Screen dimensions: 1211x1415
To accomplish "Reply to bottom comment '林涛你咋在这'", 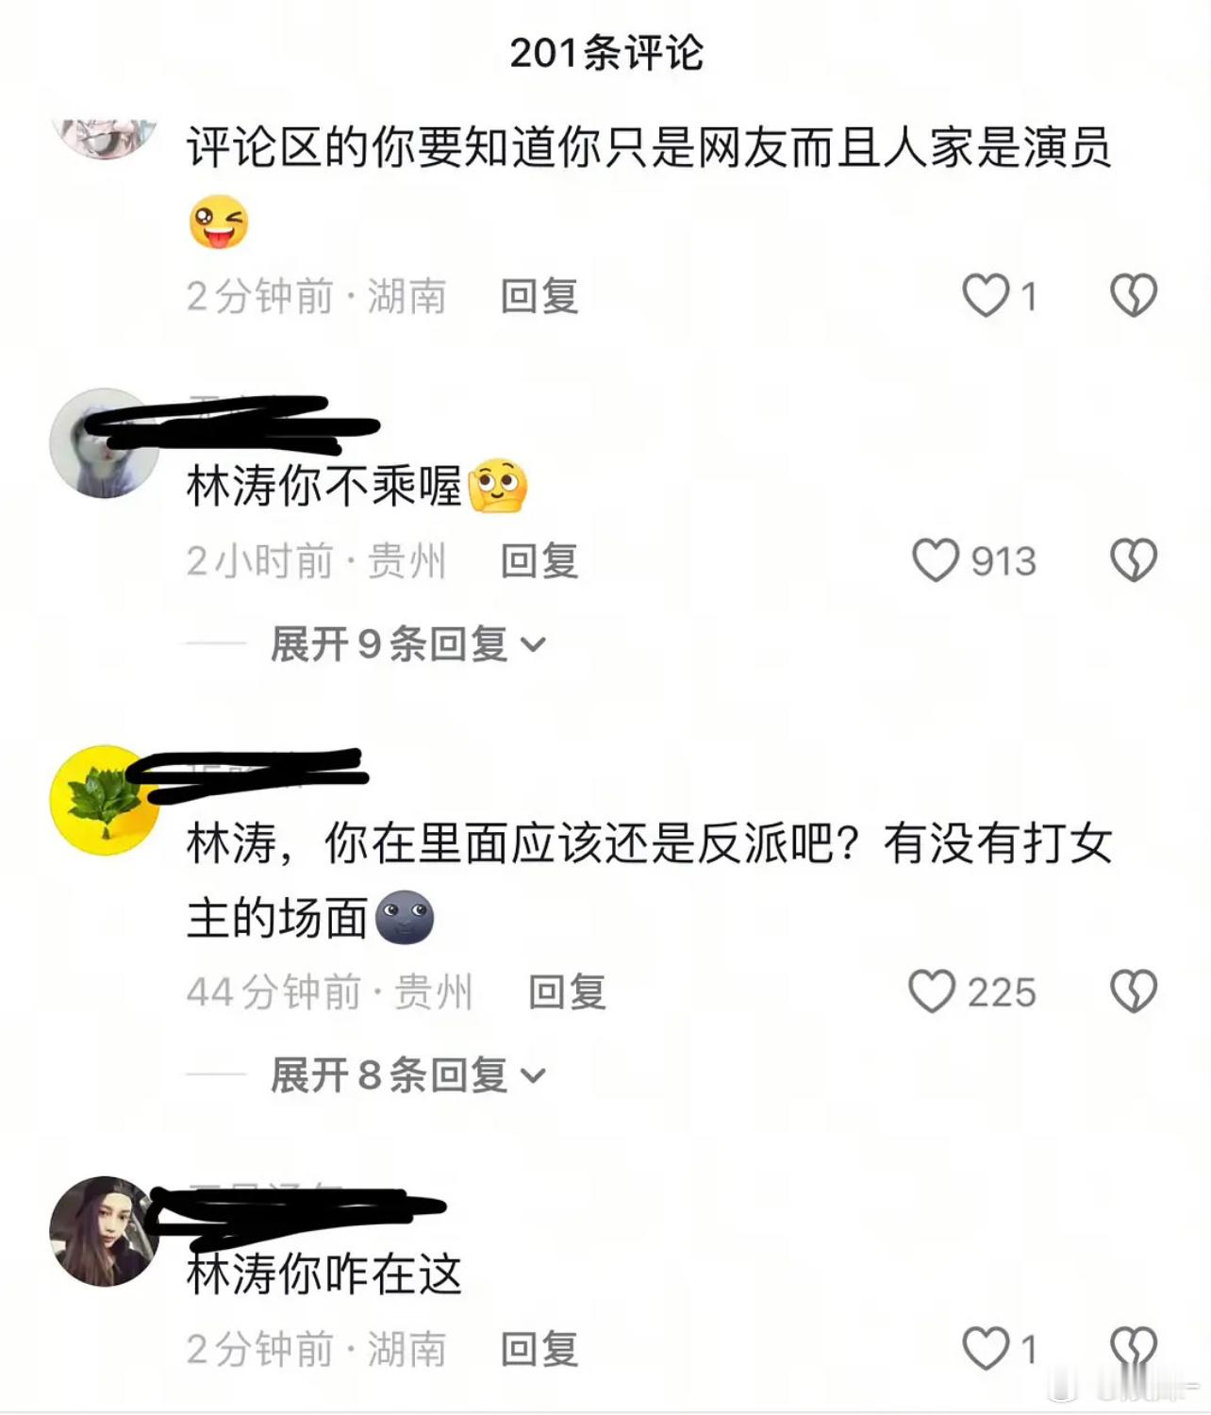I will click(x=539, y=1349).
